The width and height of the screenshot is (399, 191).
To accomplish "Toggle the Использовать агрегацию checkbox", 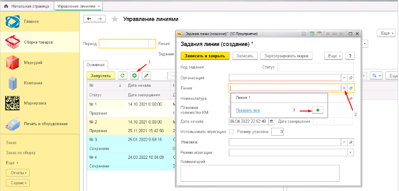I will 231,132.
